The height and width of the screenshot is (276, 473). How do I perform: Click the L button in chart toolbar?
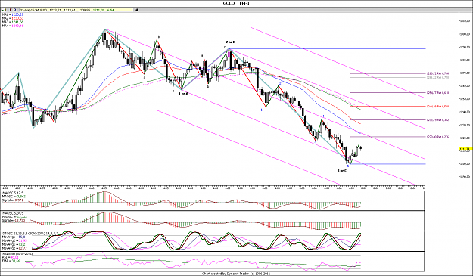click(x=6, y=10)
